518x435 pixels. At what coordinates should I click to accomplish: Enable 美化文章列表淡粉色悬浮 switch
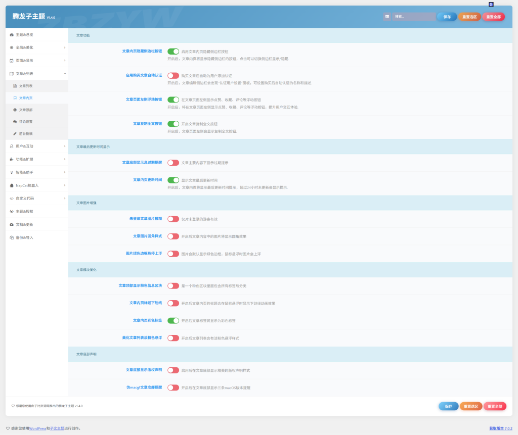173,339
